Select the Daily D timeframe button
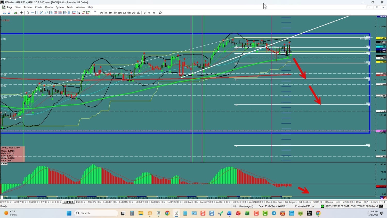Viewport: 387px width, 218px height. pyautogui.click(x=144, y=13)
